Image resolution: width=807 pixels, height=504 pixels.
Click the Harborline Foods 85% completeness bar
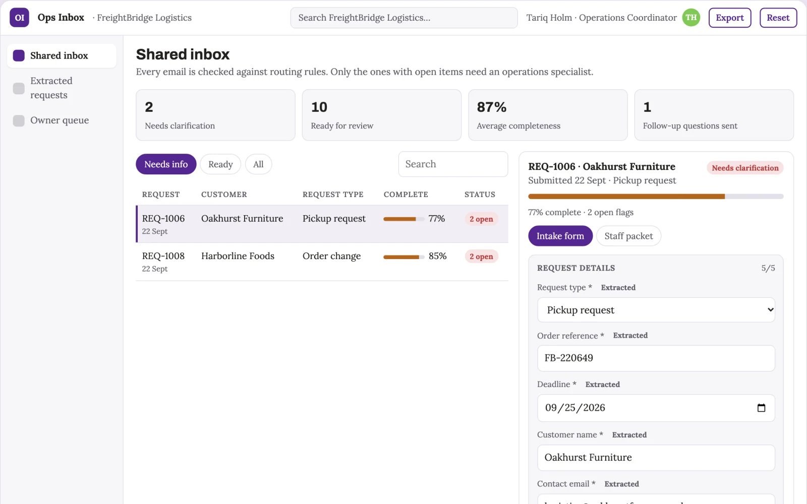pyautogui.click(x=403, y=257)
